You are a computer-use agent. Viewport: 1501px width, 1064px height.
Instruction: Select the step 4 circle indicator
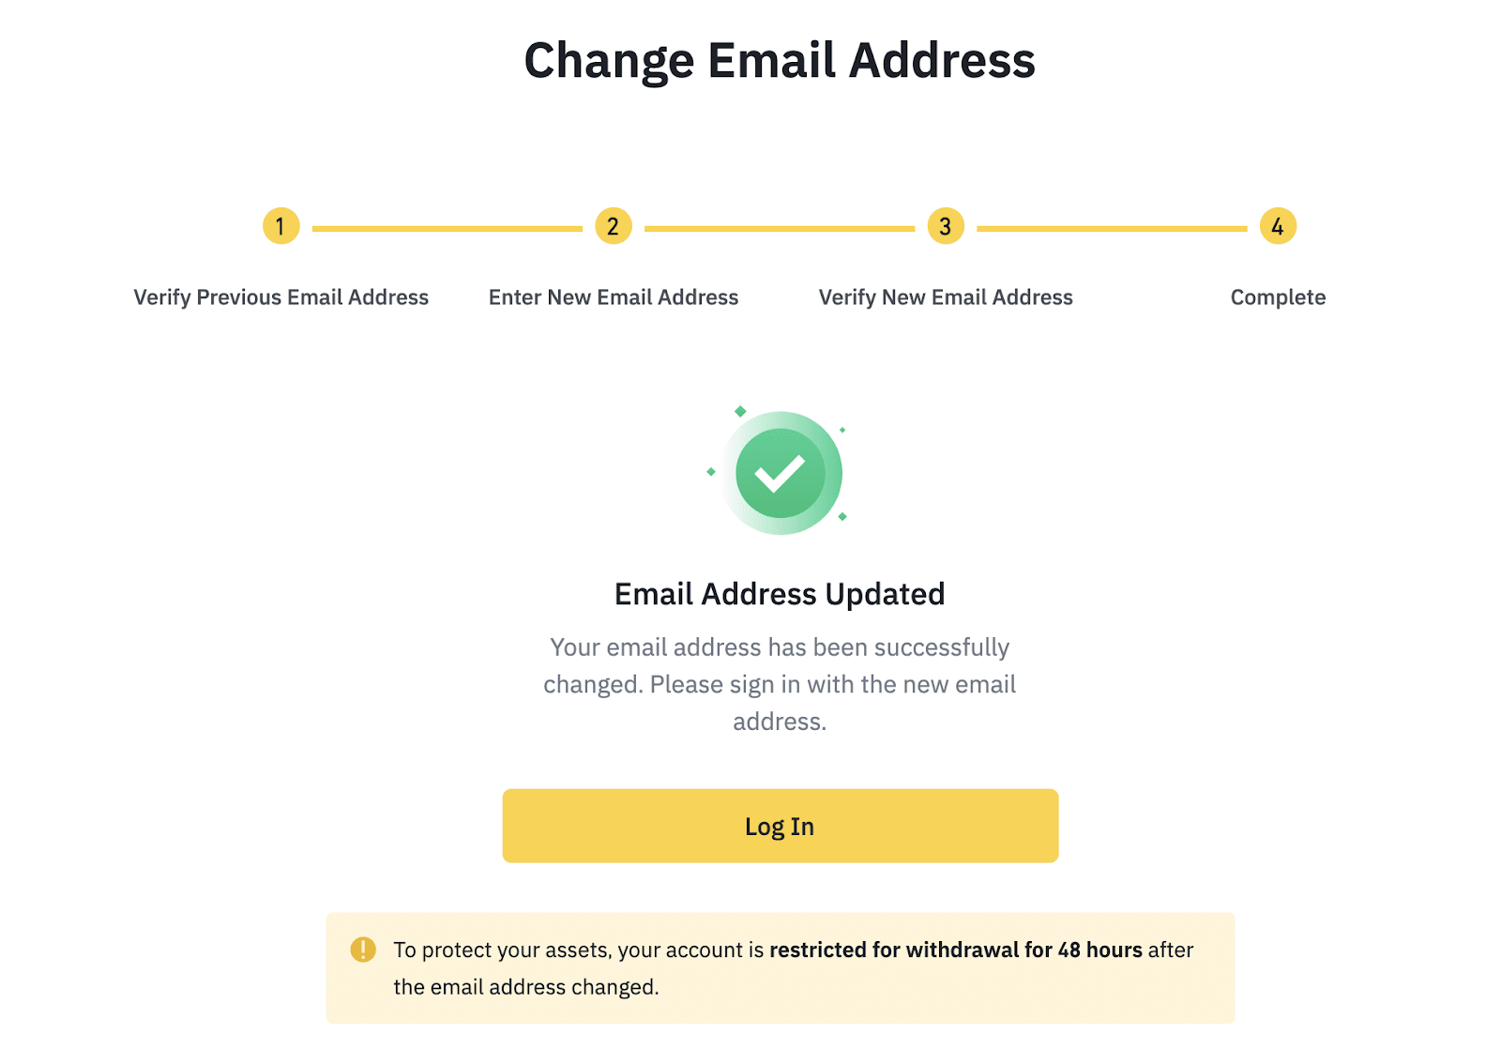[1278, 226]
